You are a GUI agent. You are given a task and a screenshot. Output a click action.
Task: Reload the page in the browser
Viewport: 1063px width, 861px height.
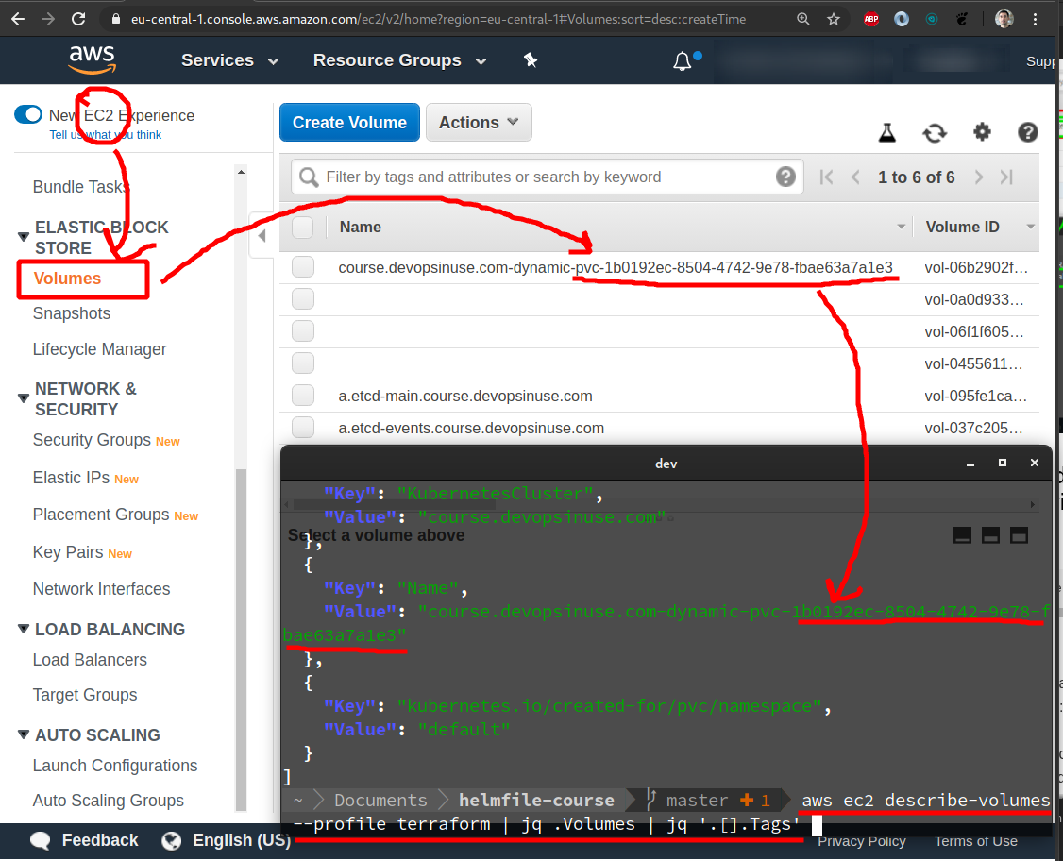pos(78,19)
